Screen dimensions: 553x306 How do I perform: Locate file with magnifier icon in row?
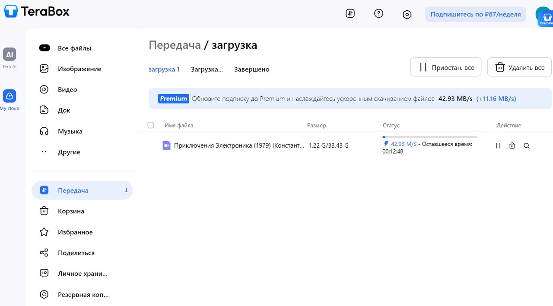[527, 146]
